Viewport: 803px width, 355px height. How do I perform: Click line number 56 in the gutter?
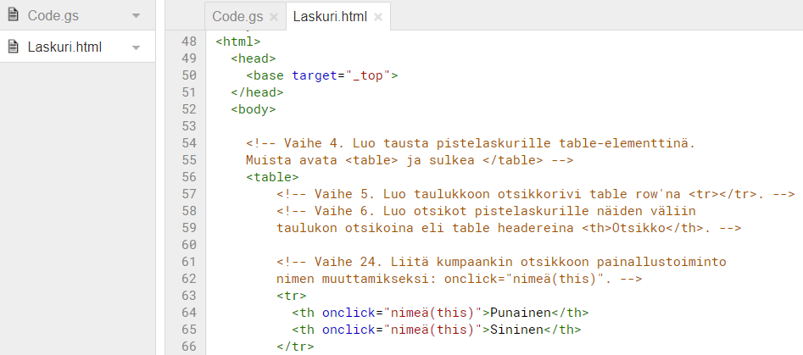[189, 177]
